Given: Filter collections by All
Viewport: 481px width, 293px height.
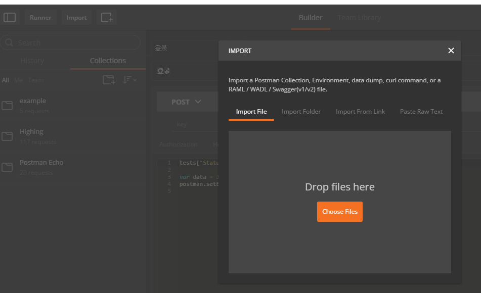Looking at the screenshot, I should click(6, 80).
